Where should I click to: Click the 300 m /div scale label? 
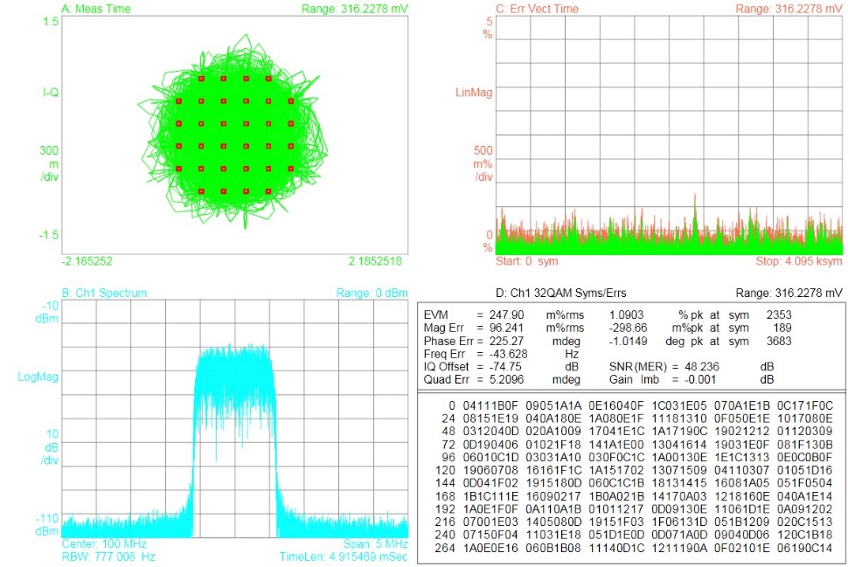[x=49, y=164]
